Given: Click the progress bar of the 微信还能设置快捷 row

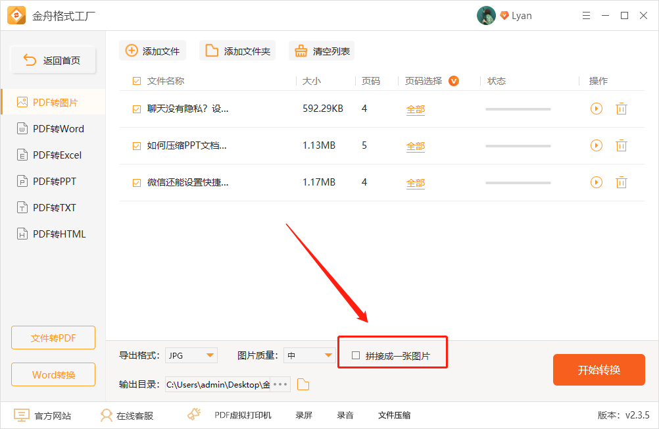Looking at the screenshot, I should (518, 182).
